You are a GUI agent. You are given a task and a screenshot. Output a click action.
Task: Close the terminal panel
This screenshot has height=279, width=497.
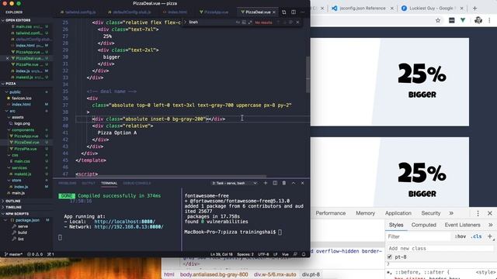302,183
